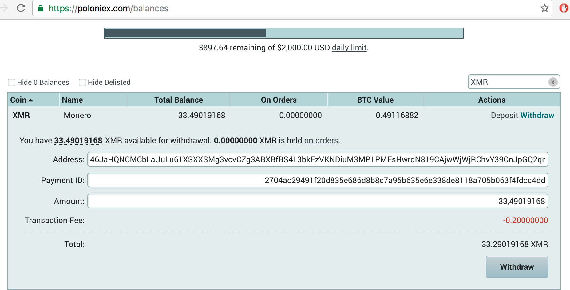Select the XMR coin symbol in row
The width and height of the screenshot is (570, 290).
[21, 115]
